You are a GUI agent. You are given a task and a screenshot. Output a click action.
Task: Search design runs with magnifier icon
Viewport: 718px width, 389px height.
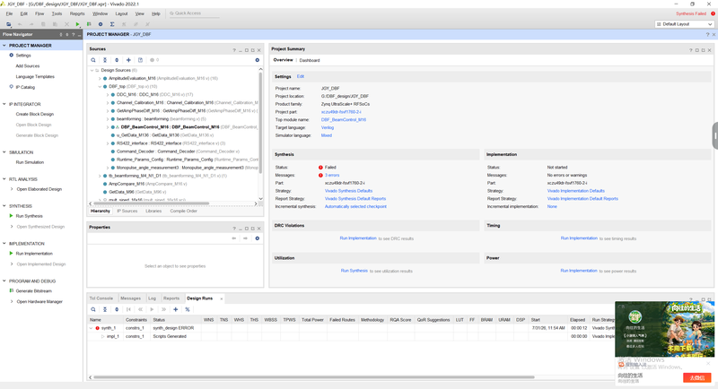93,309
